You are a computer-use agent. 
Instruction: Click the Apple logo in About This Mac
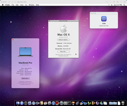pos(63,29)
